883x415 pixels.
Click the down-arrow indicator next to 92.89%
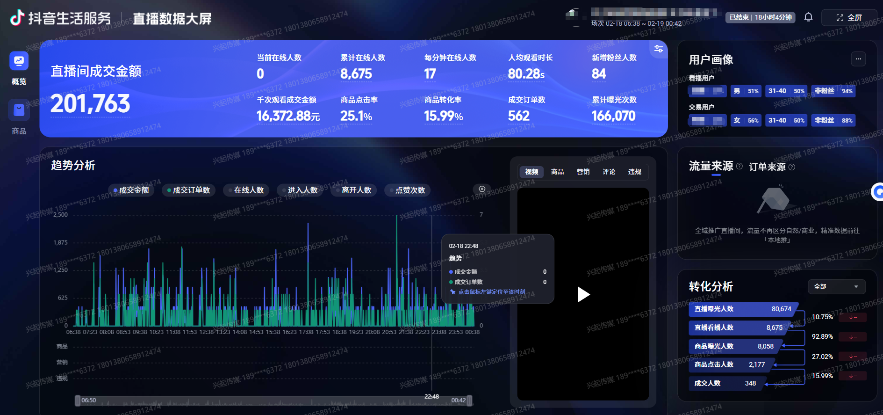click(x=853, y=337)
